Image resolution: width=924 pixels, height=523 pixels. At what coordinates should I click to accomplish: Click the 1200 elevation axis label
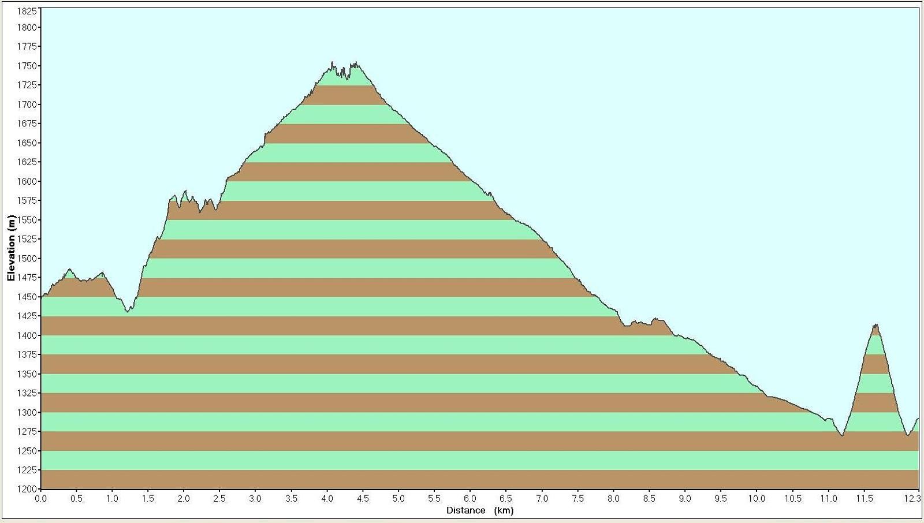(27, 490)
